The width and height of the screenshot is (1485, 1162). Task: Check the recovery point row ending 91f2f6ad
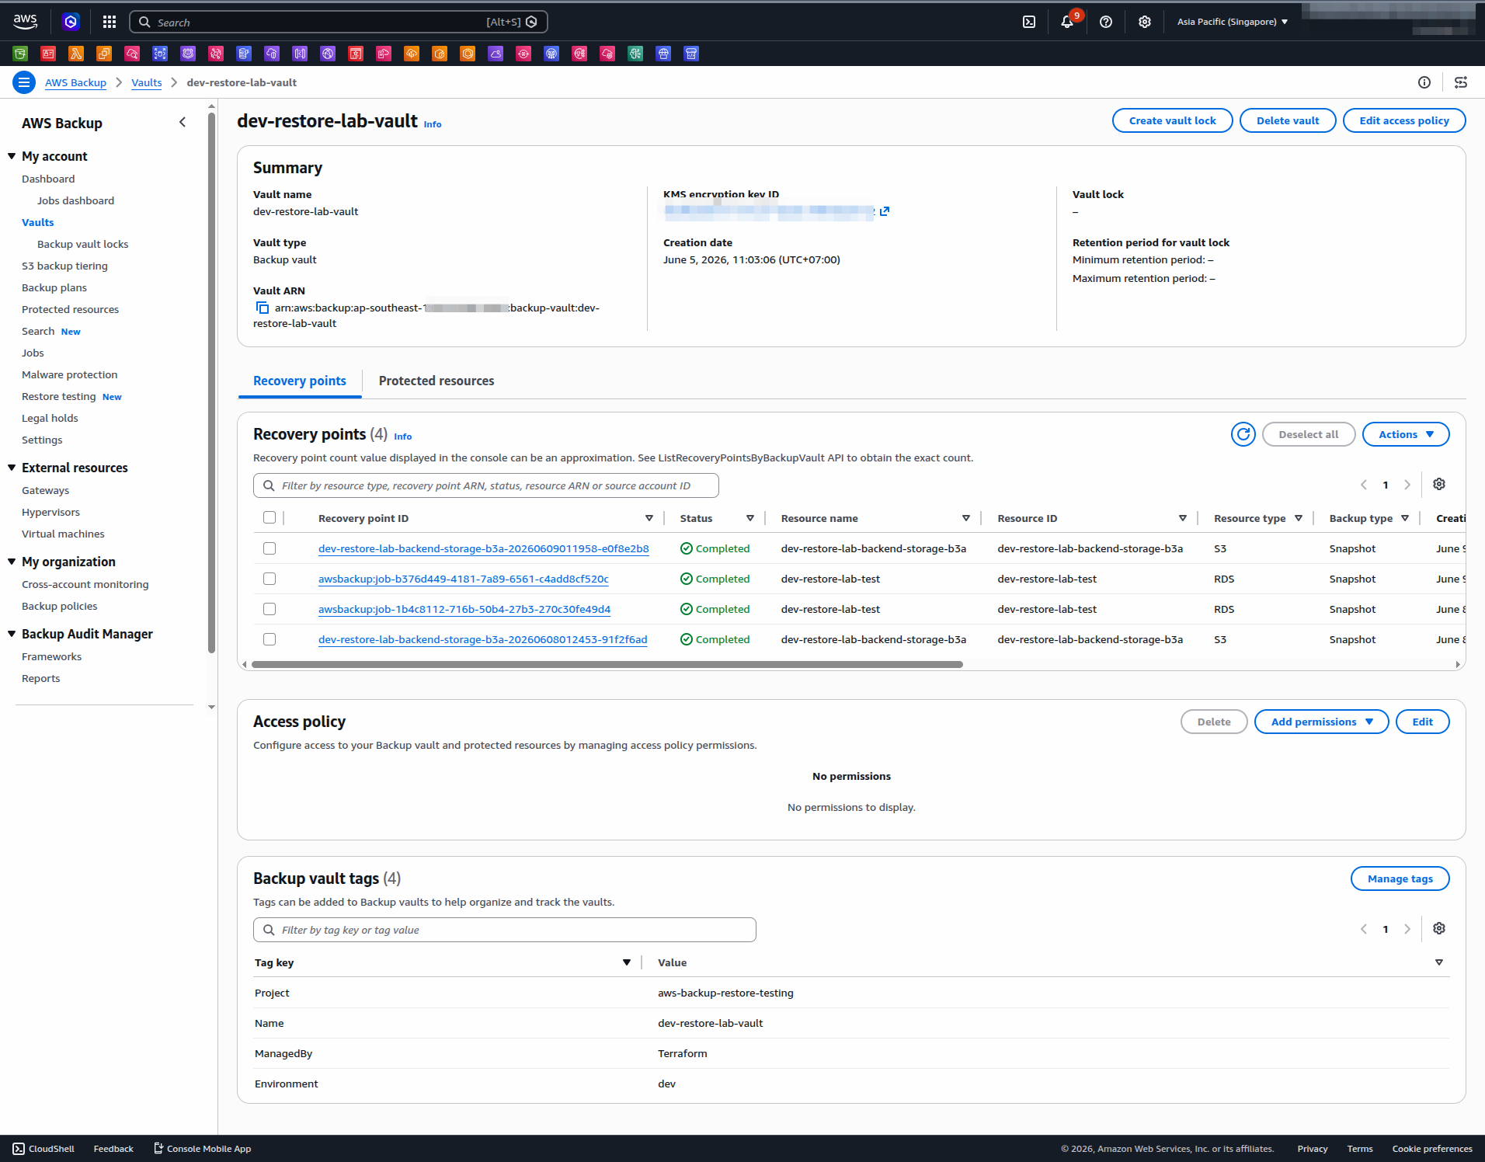click(270, 639)
